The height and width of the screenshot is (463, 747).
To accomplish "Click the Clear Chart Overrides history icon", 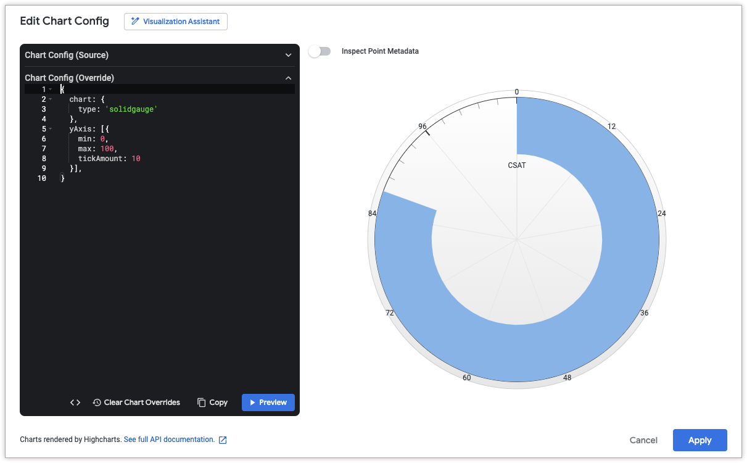I will pyautogui.click(x=97, y=403).
